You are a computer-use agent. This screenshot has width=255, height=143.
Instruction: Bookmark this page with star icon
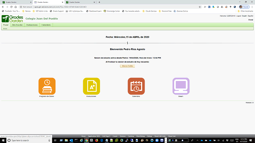[200, 7]
